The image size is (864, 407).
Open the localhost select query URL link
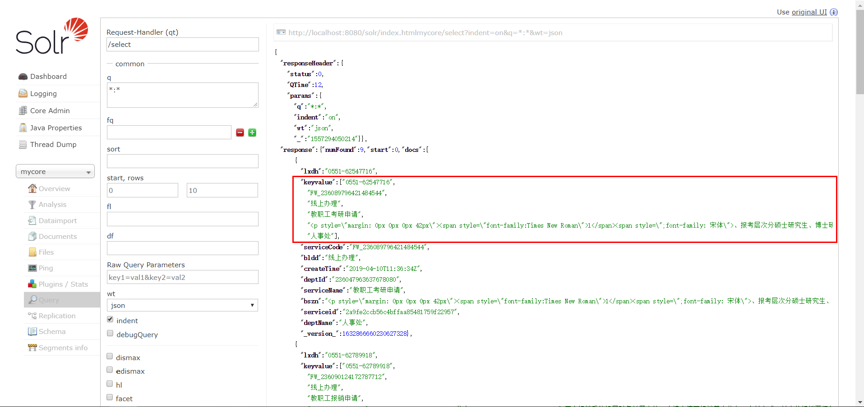(425, 33)
